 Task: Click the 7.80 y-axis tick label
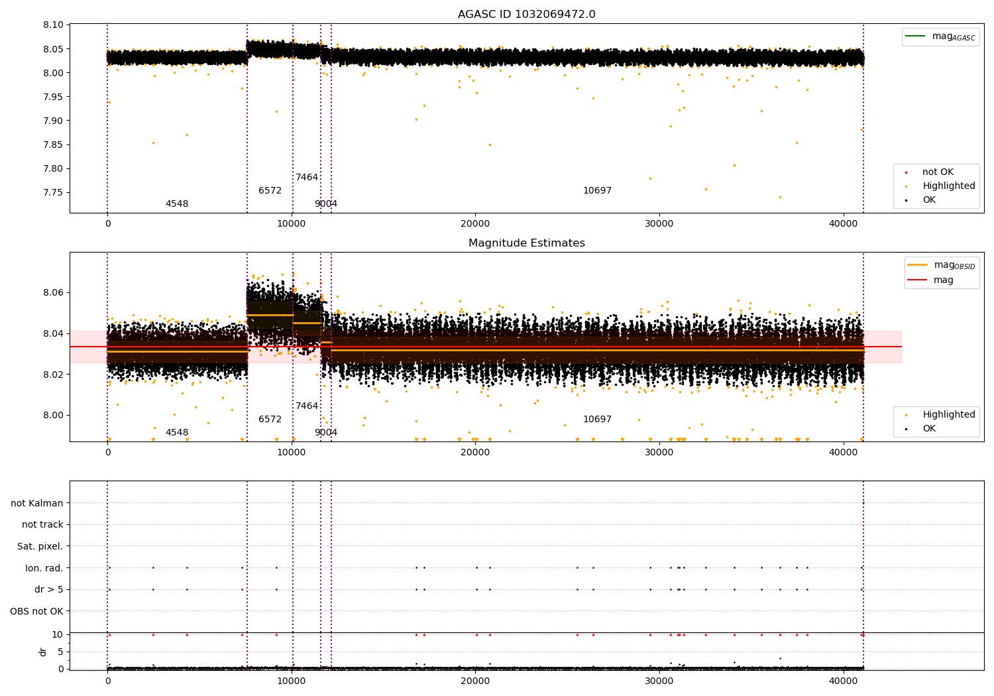(53, 168)
